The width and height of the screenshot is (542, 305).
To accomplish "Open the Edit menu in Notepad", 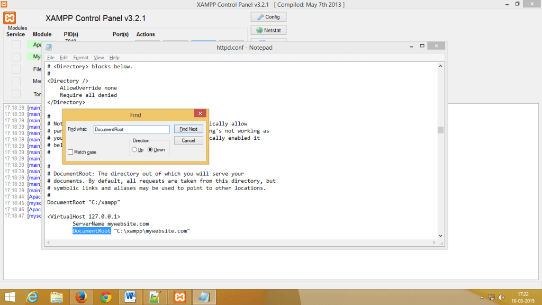I will point(64,57).
